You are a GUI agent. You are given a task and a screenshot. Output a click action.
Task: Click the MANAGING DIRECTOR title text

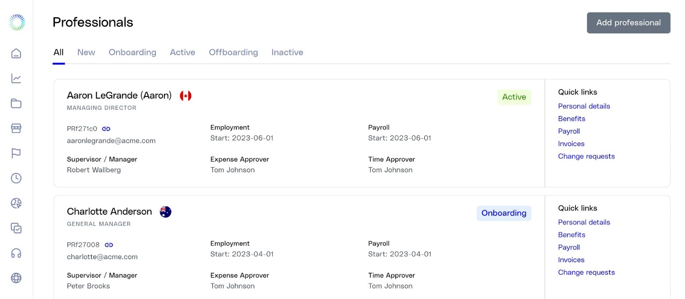point(101,108)
